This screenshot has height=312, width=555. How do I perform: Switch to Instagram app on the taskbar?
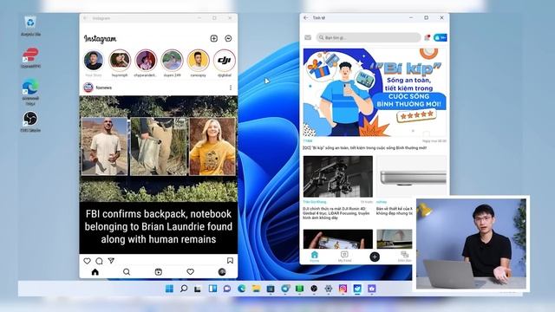point(343,289)
